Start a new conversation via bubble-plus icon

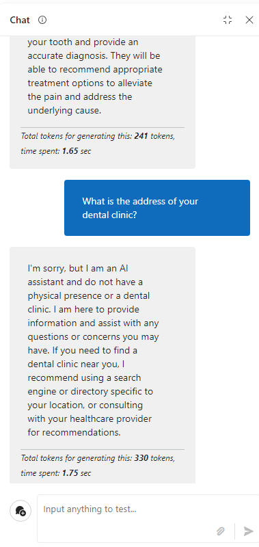pyautogui.click(x=21, y=511)
